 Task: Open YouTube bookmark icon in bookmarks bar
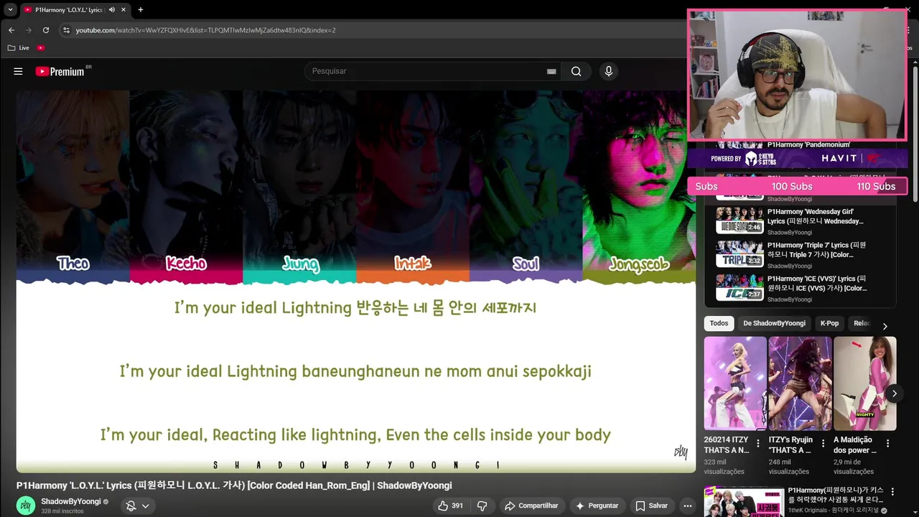41,47
